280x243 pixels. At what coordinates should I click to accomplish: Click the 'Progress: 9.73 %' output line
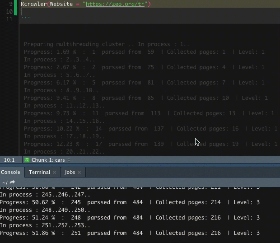(x=149, y=113)
